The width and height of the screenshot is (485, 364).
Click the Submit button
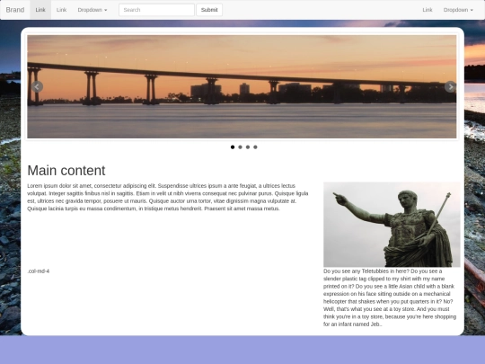209,10
